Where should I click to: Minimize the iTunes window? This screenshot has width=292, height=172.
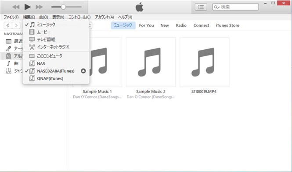pyautogui.click(x=265, y=3)
